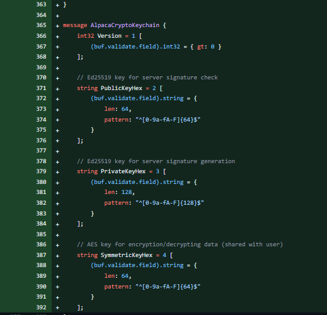Click the SymmetricKeyHex field name
Viewport: 327px width, 315px height.
pyautogui.click(x=127, y=255)
